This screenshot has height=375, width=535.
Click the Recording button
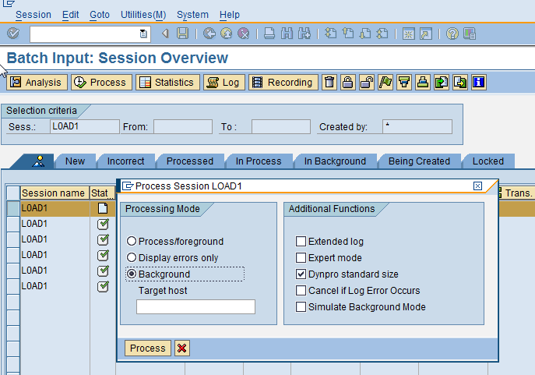[x=283, y=82]
